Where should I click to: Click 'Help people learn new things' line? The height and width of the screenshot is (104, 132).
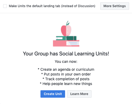66,84
